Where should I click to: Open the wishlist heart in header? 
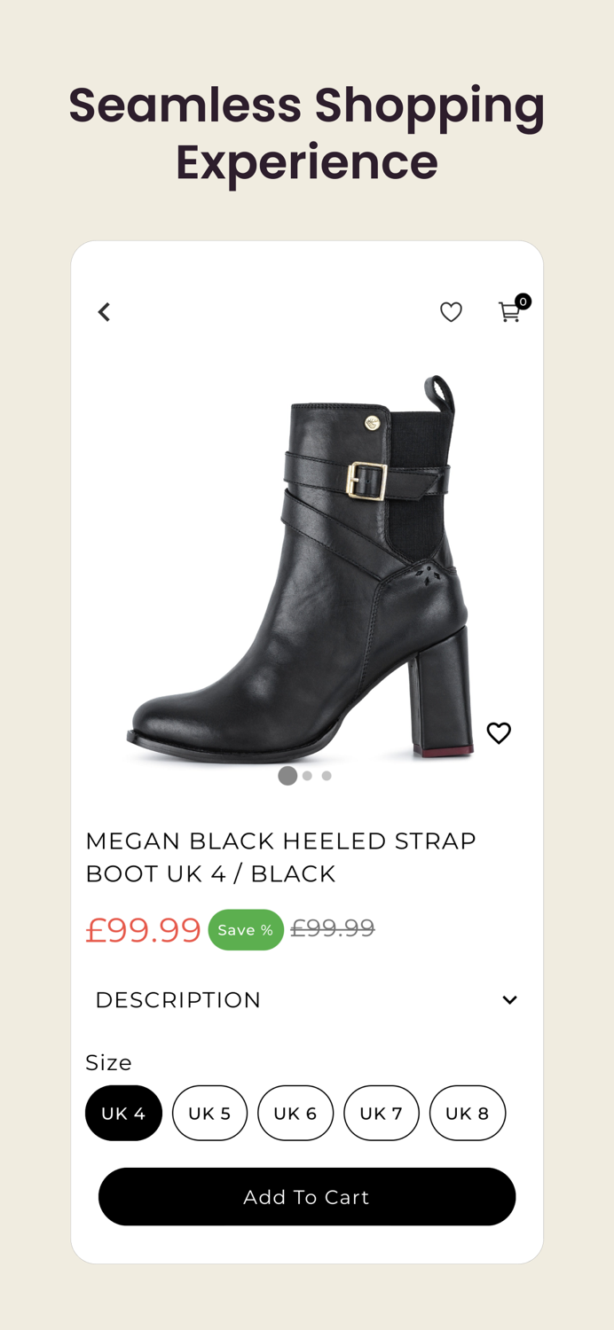coord(451,312)
